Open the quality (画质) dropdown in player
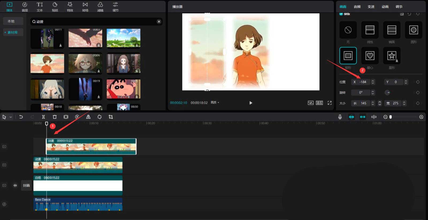 click(215, 103)
